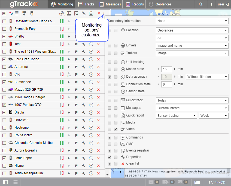The image size is (231, 186).
Task: Click the red clear list X in the header
Action: pyautogui.click(x=99, y=13)
